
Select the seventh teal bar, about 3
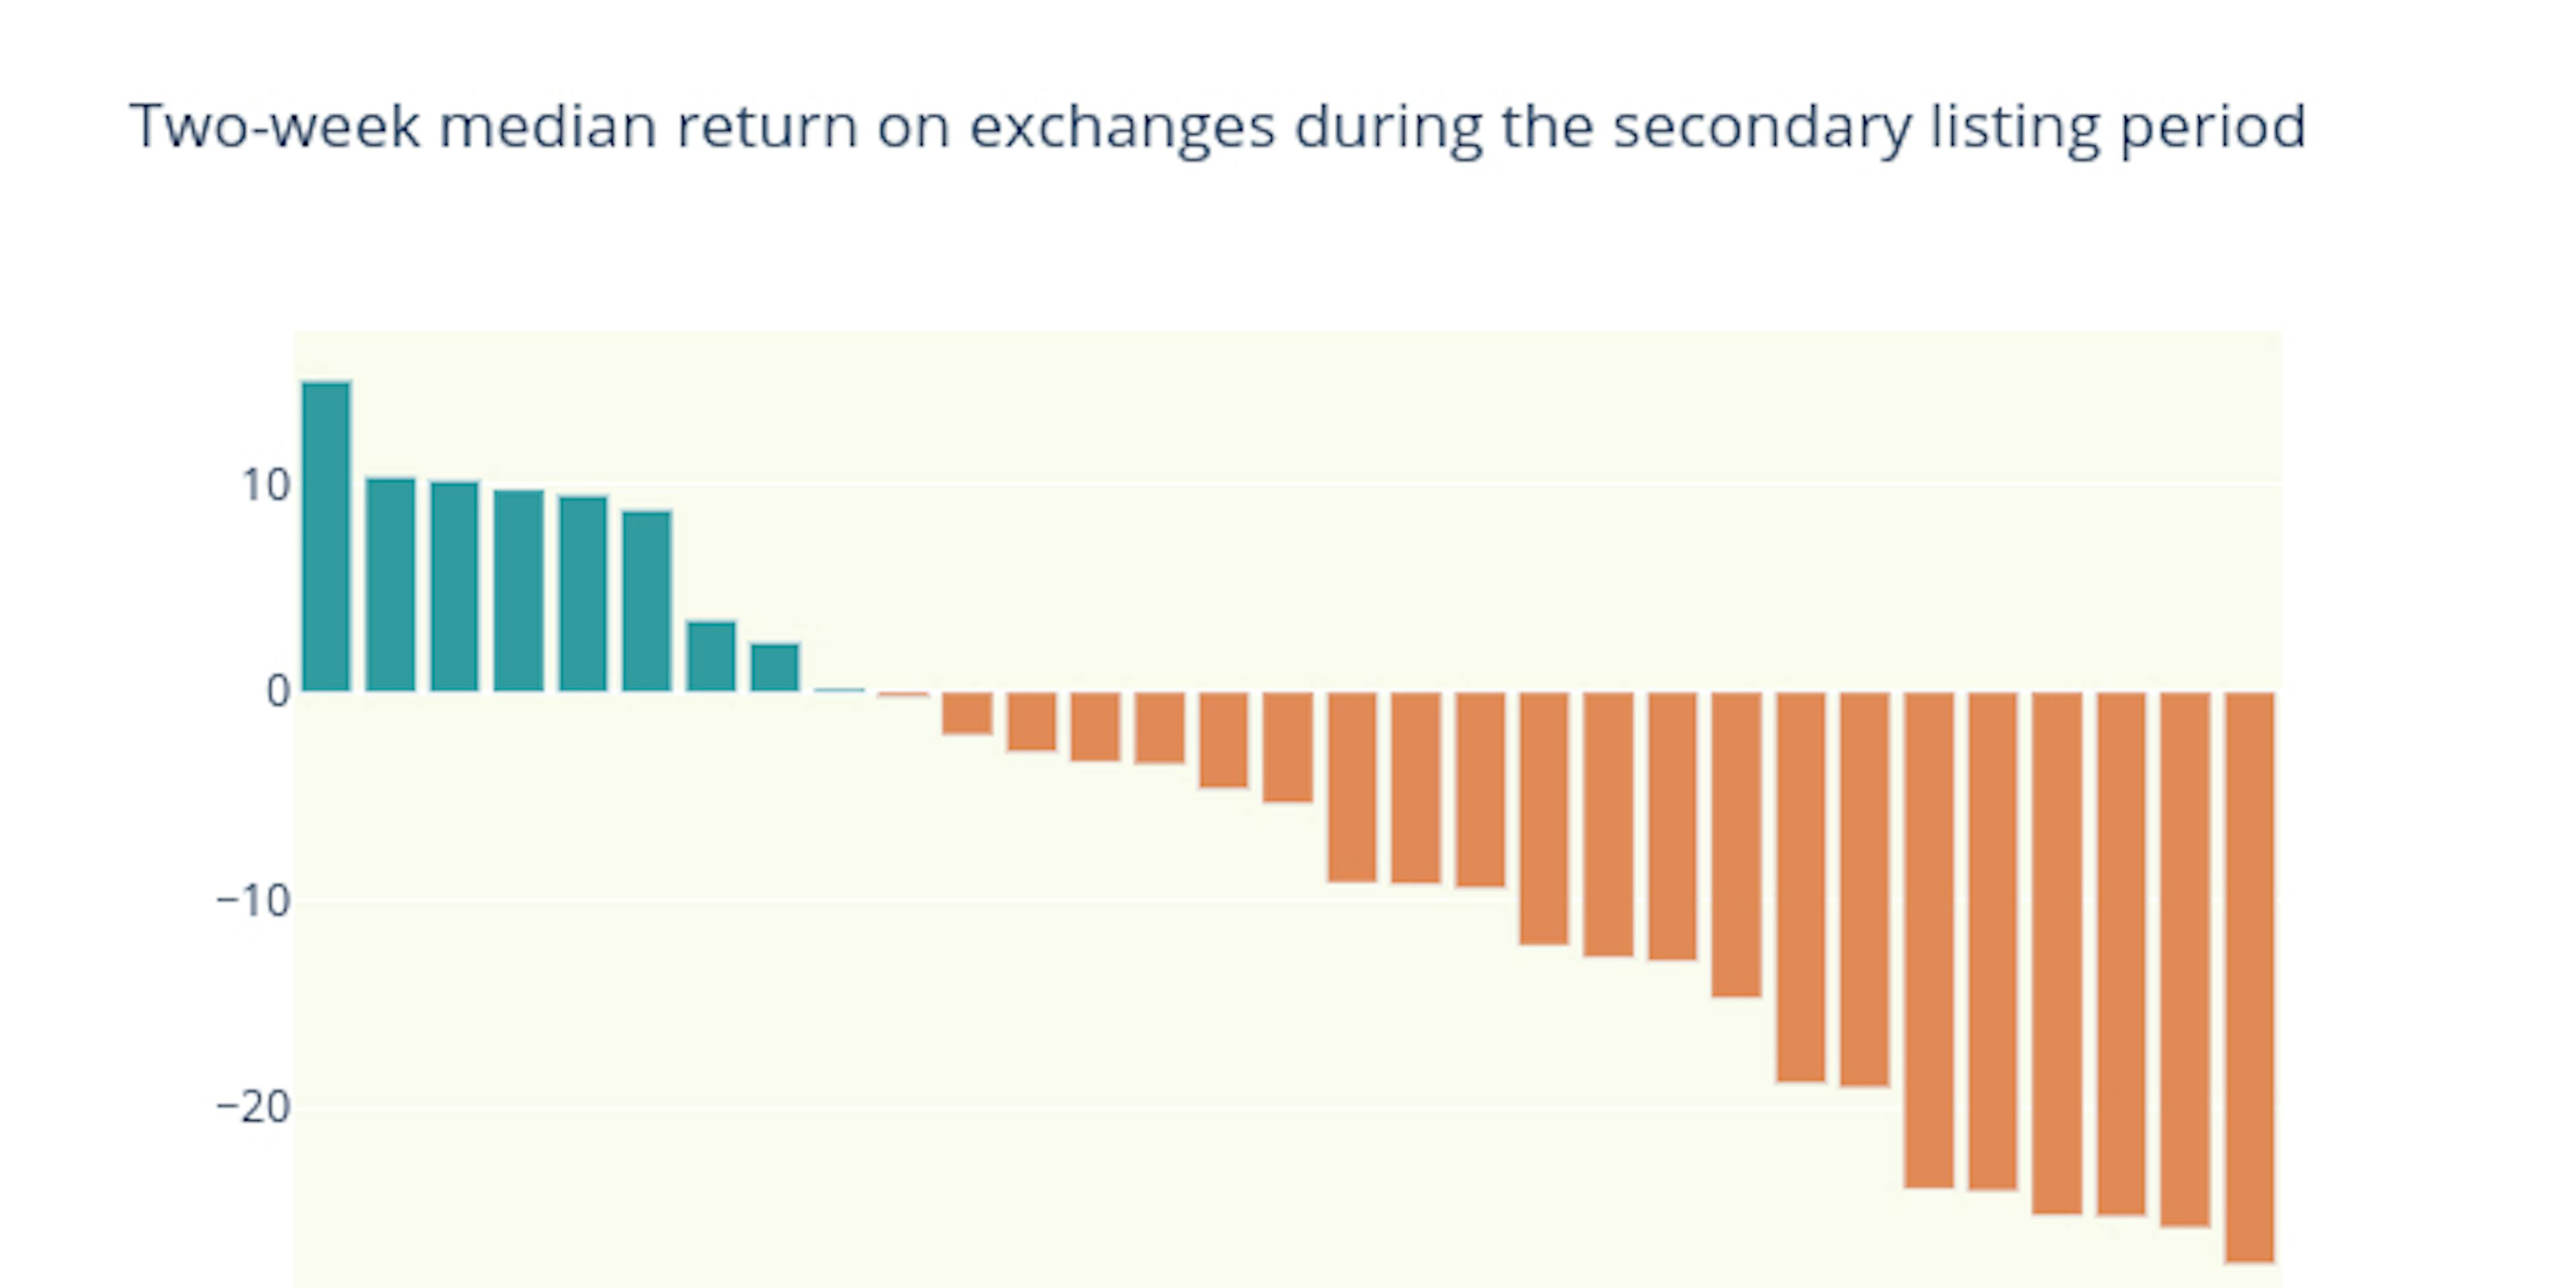711,656
